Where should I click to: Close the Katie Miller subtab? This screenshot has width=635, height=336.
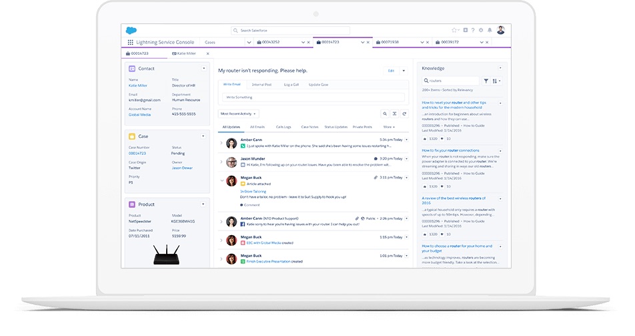point(207,53)
